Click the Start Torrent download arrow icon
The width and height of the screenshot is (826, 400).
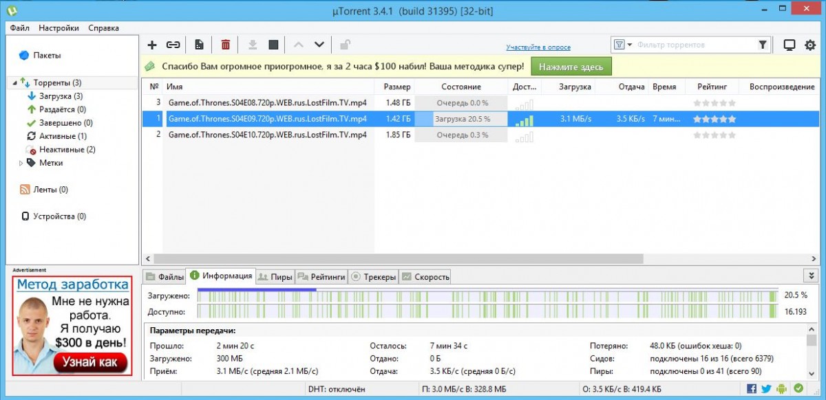point(253,45)
